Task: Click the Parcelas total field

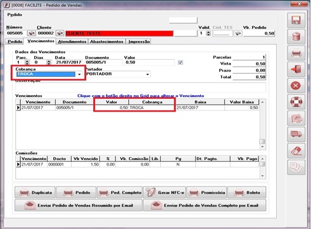Action: [249, 57]
